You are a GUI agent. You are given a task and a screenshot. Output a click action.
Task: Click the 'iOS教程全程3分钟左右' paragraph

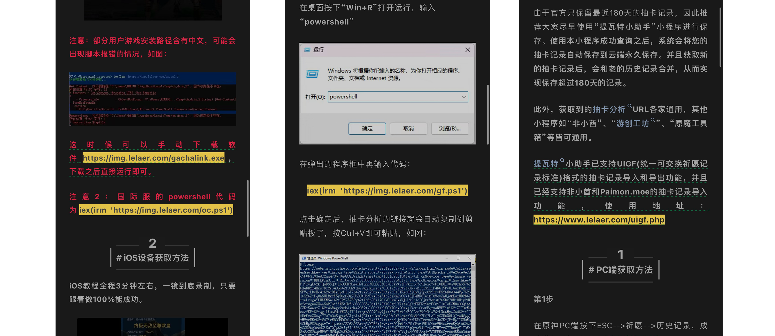click(152, 293)
